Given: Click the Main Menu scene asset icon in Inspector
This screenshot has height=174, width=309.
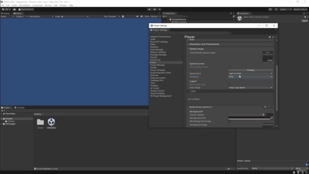Looking at the screenshot, I should (239, 18).
